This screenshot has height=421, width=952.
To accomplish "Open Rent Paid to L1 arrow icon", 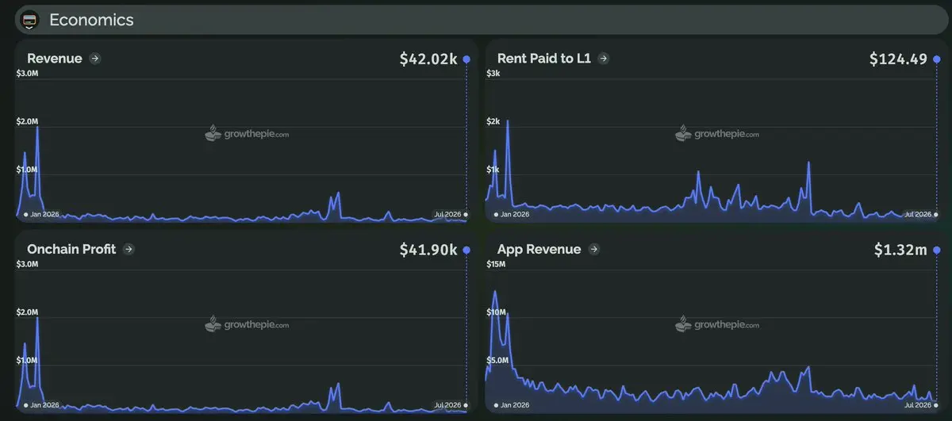I will pos(604,58).
